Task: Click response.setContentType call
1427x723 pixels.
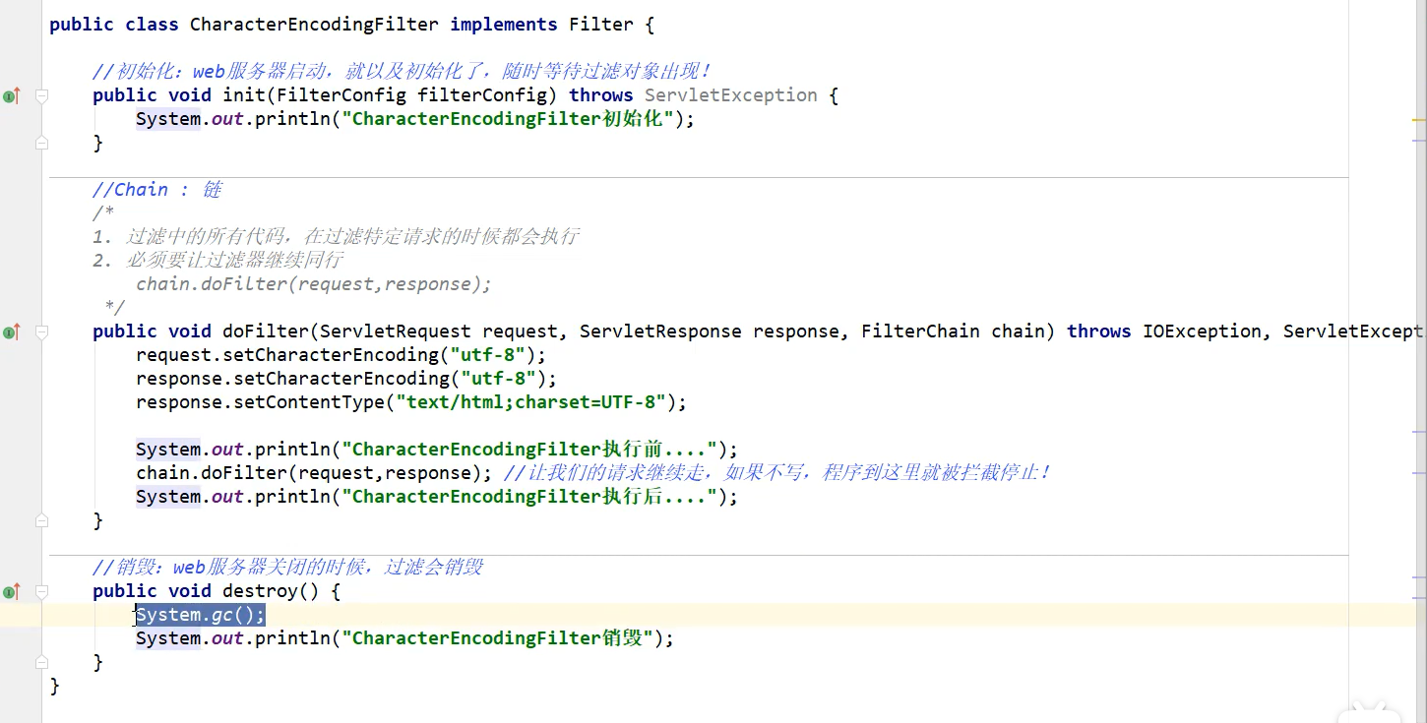Action: pyautogui.click(x=411, y=402)
